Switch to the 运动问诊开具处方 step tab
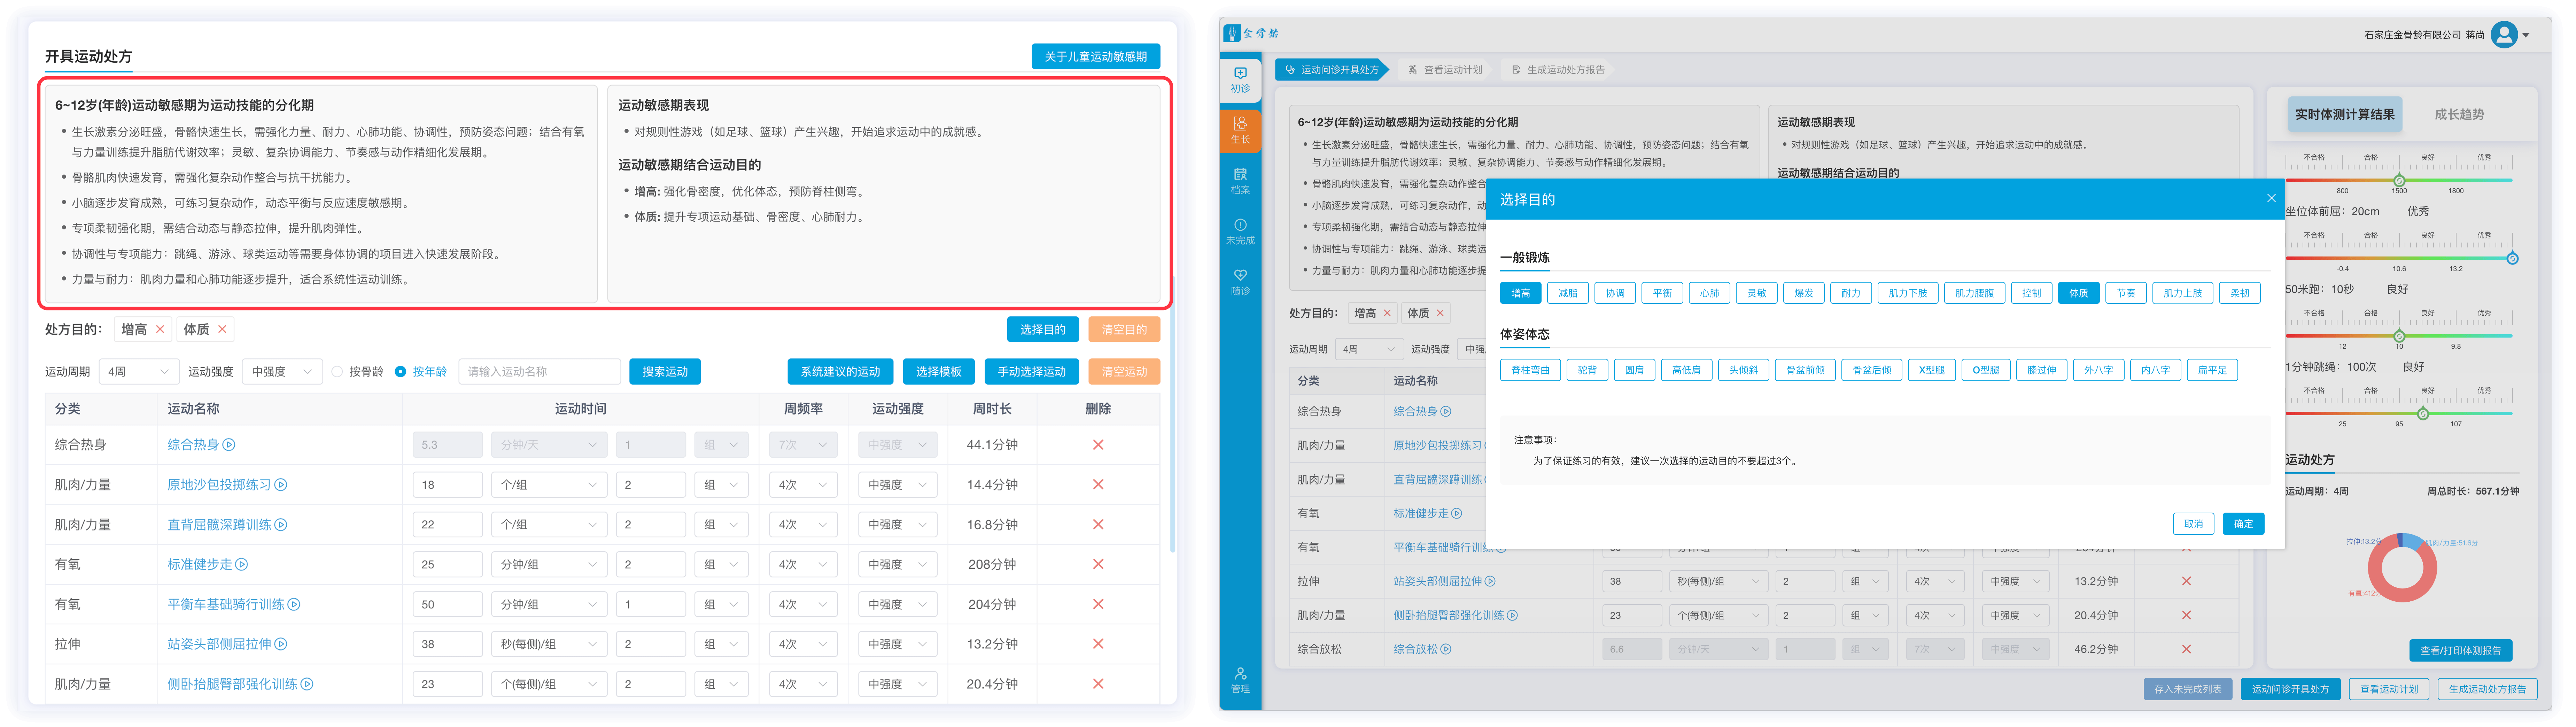The height and width of the screenshot is (727, 2576). click(x=1332, y=70)
